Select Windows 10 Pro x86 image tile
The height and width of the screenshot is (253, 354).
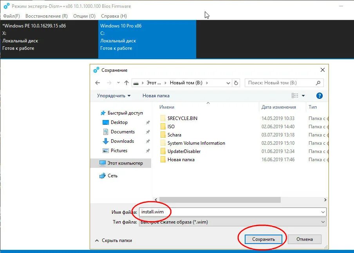pos(147,39)
